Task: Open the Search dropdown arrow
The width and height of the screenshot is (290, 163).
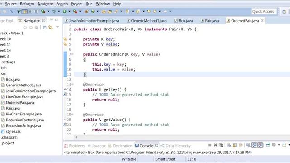Action: tap(121, 12)
